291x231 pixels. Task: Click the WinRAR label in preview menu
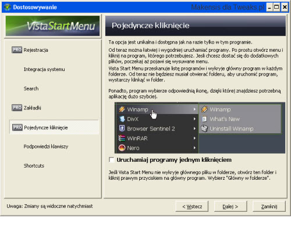[x=137, y=138]
